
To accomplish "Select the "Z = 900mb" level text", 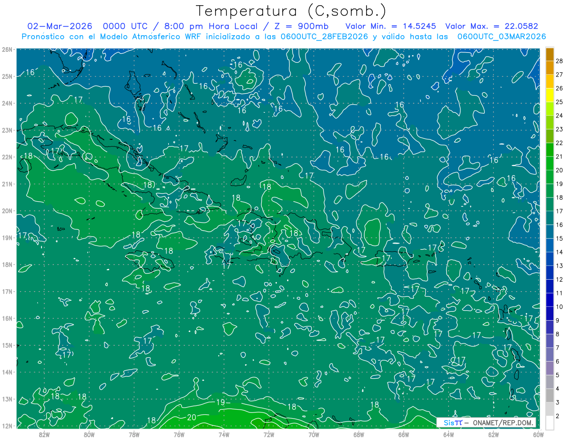I will click(x=301, y=26).
